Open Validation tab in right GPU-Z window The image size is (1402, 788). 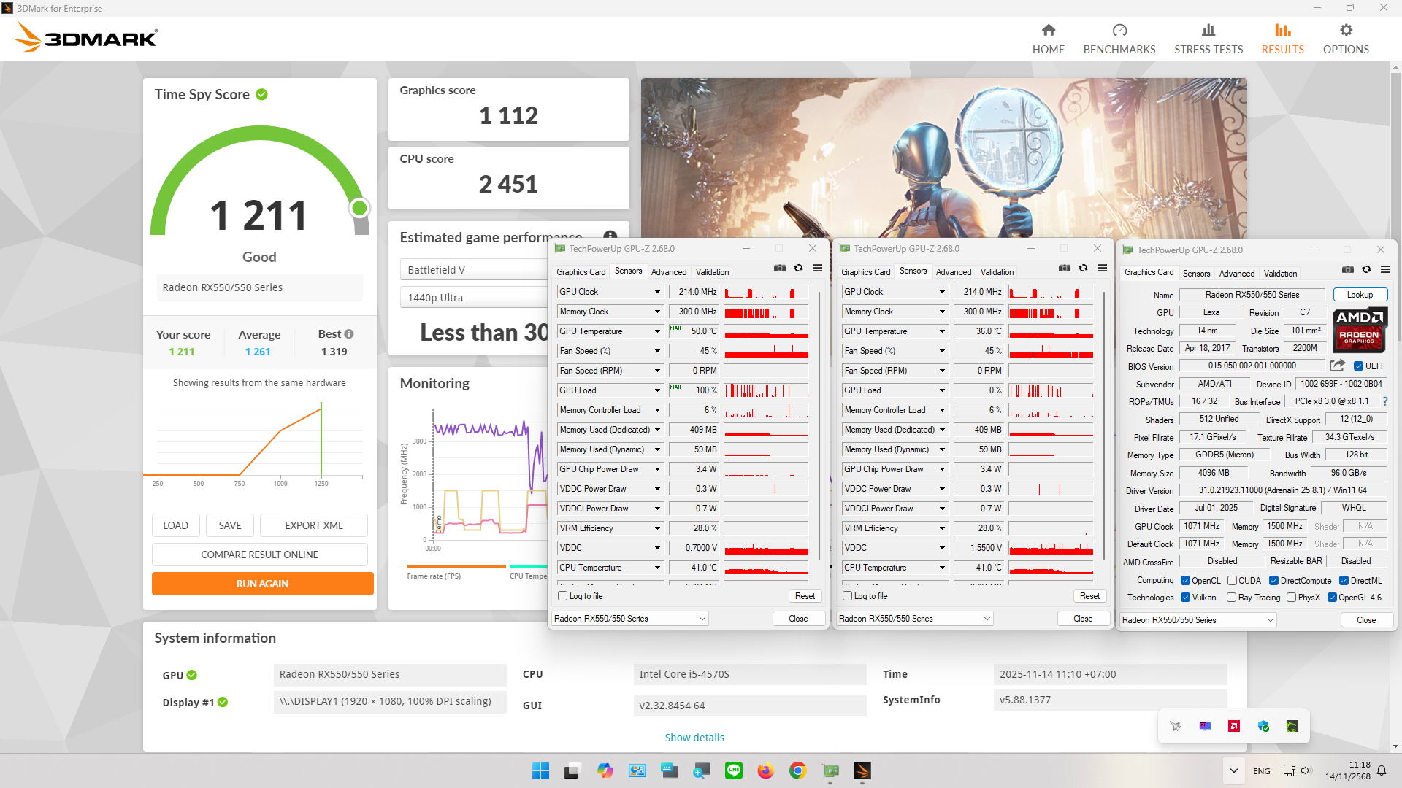point(1280,274)
